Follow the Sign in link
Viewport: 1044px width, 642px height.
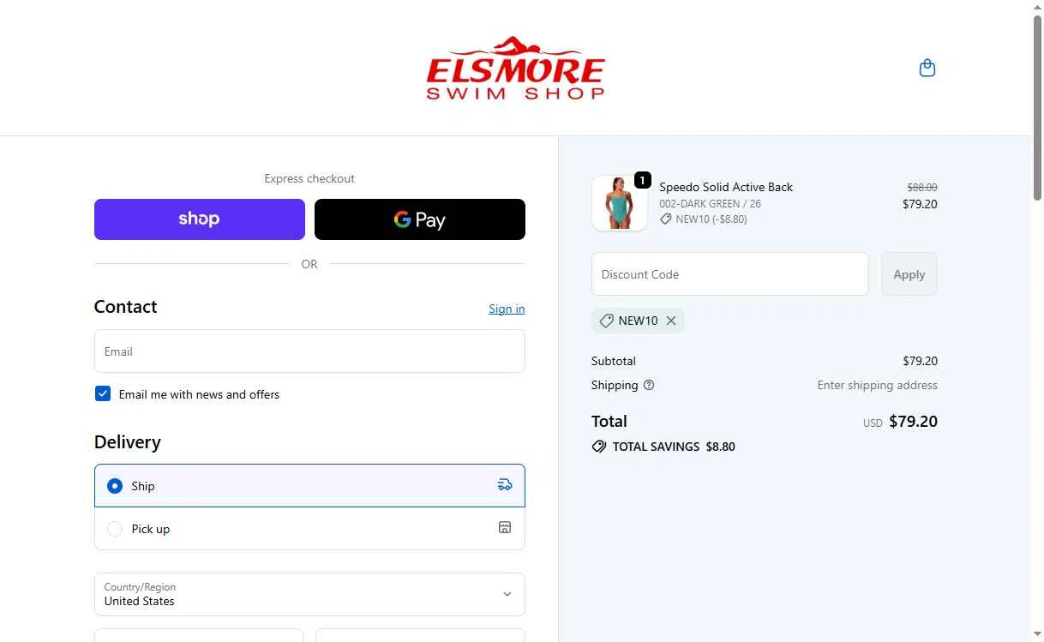pyautogui.click(x=507, y=309)
